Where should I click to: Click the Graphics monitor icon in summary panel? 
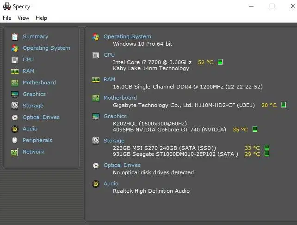pyautogui.click(x=96, y=117)
